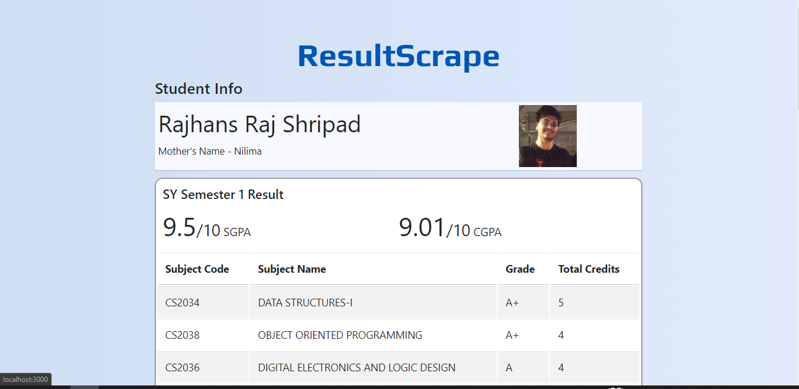Click the student photo of Rajhans Raj Shripad
799x389 pixels.
point(547,136)
